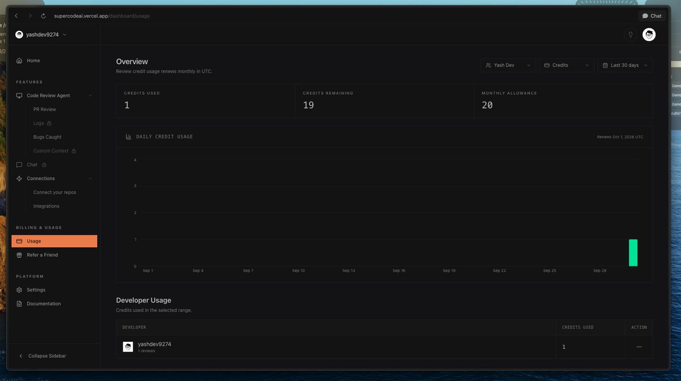Click the lightbulb tips icon
681x381 pixels.
click(x=630, y=35)
